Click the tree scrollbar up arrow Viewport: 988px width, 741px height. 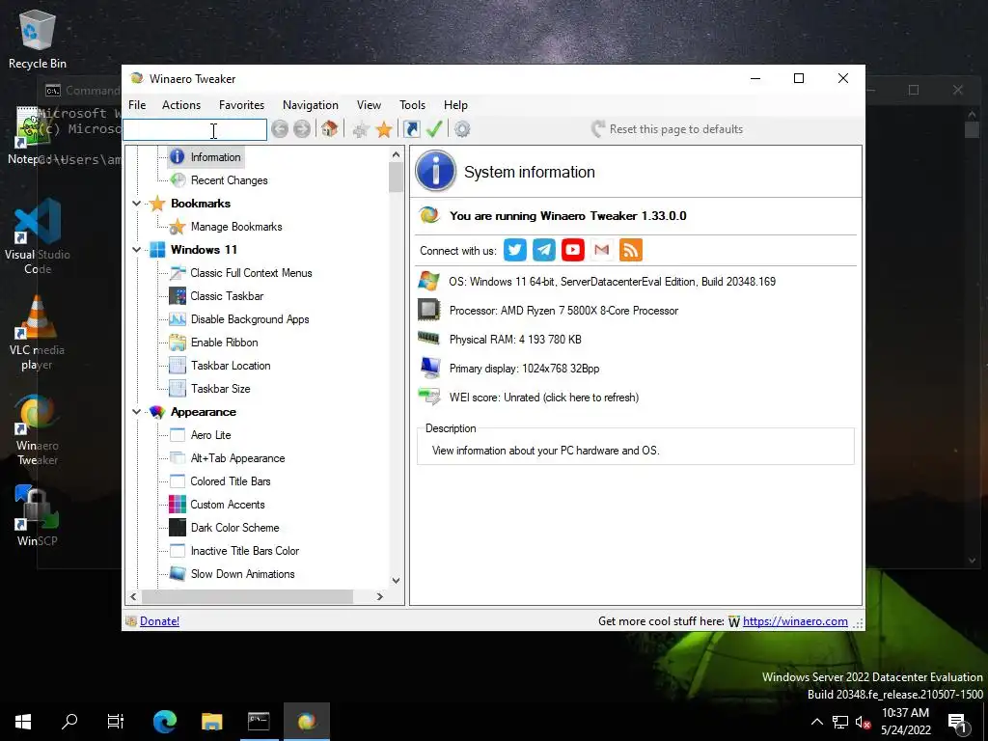(x=396, y=154)
